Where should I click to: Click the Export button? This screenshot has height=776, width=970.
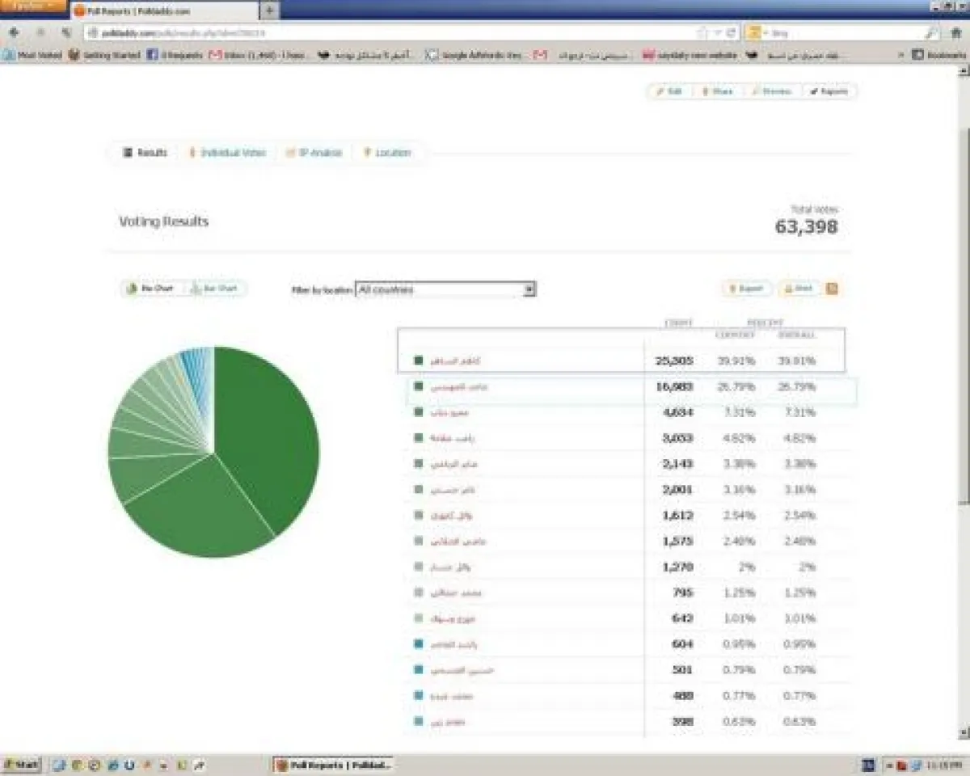click(746, 289)
